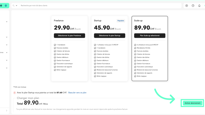Click the "*TVA non incluse" note
This screenshot has height=115, width=205.
(20, 87)
